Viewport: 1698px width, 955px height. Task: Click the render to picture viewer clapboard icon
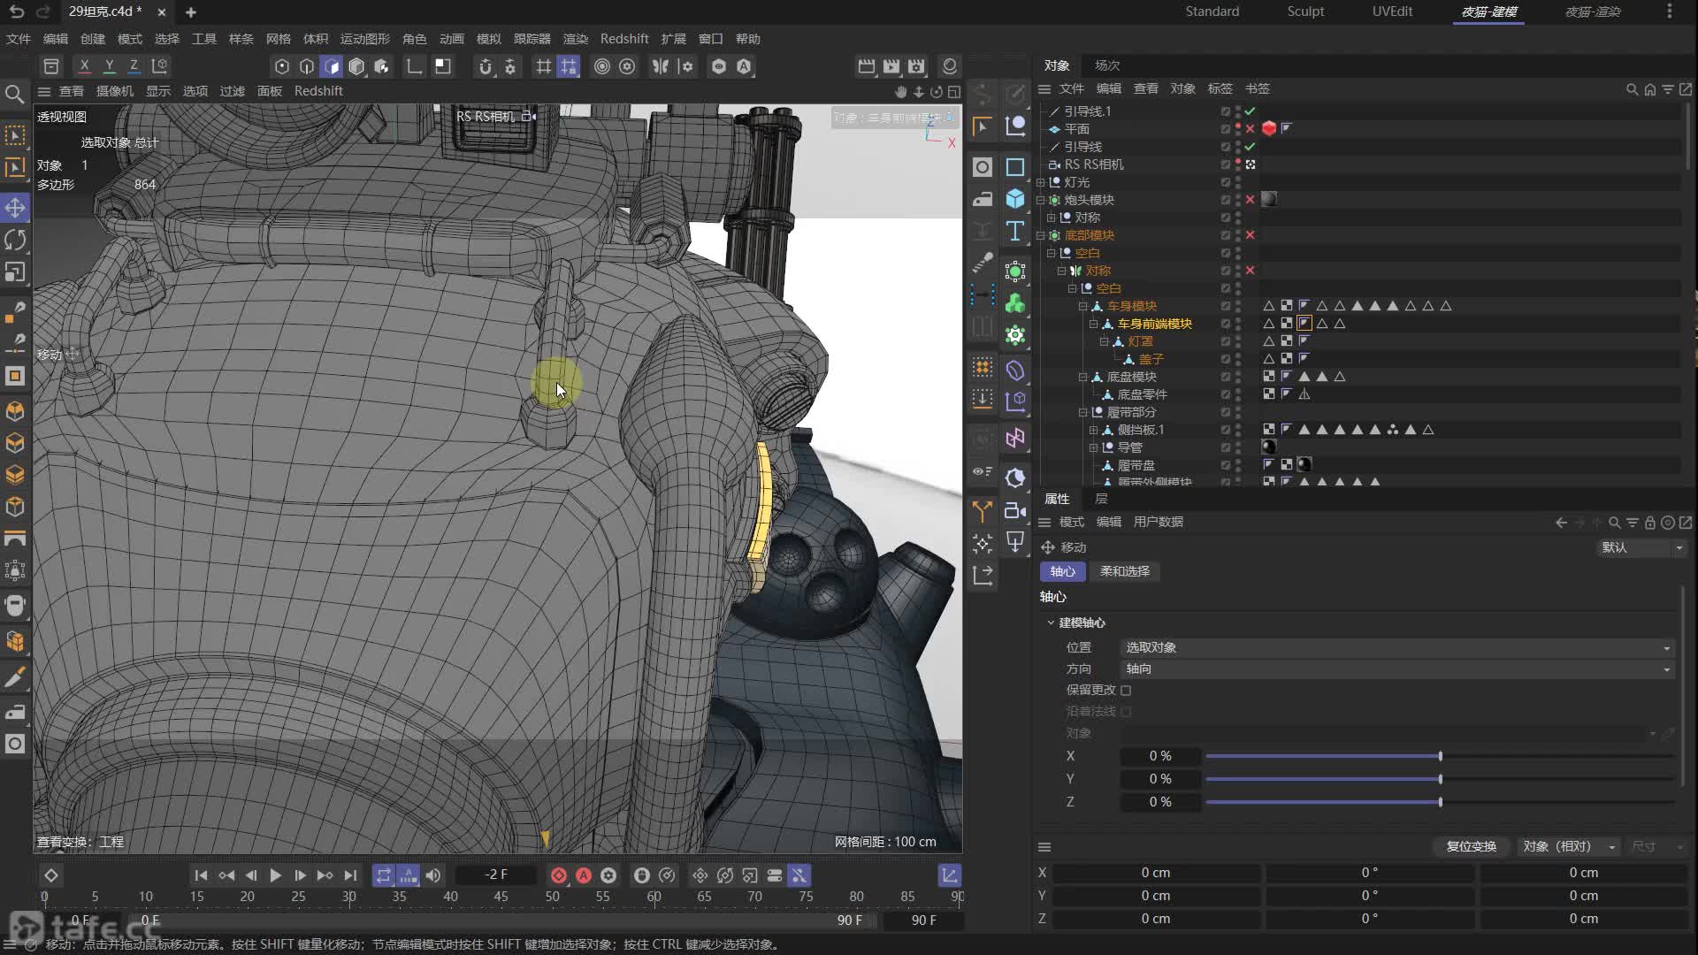click(x=891, y=66)
